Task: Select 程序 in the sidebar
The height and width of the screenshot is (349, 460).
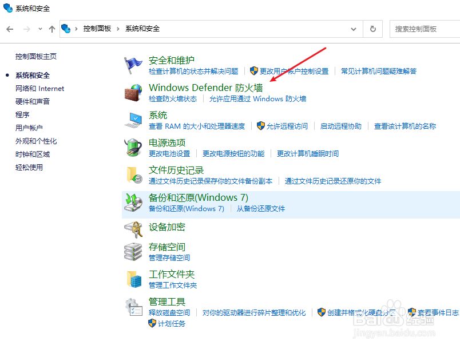Action: coord(22,114)
